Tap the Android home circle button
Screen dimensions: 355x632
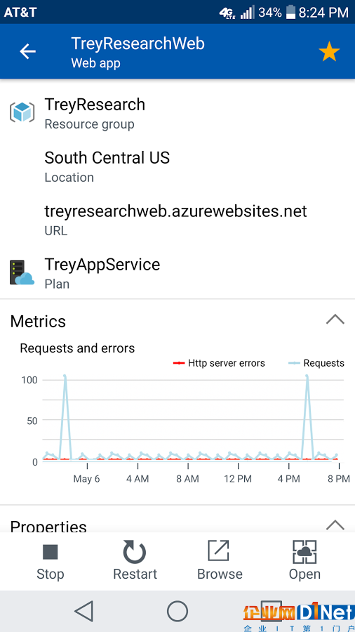coord(177,611)
